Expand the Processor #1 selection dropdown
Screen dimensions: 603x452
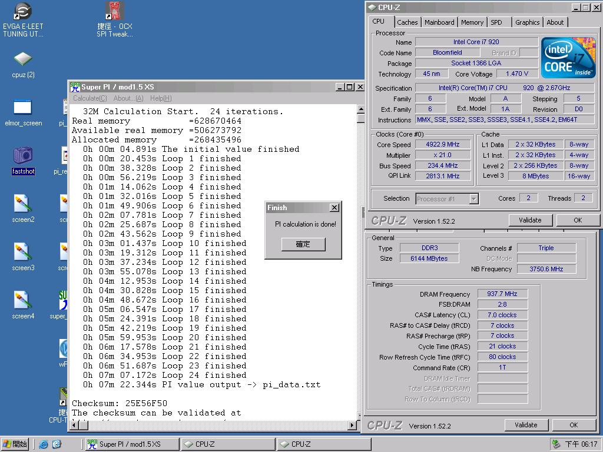(474, 199)
